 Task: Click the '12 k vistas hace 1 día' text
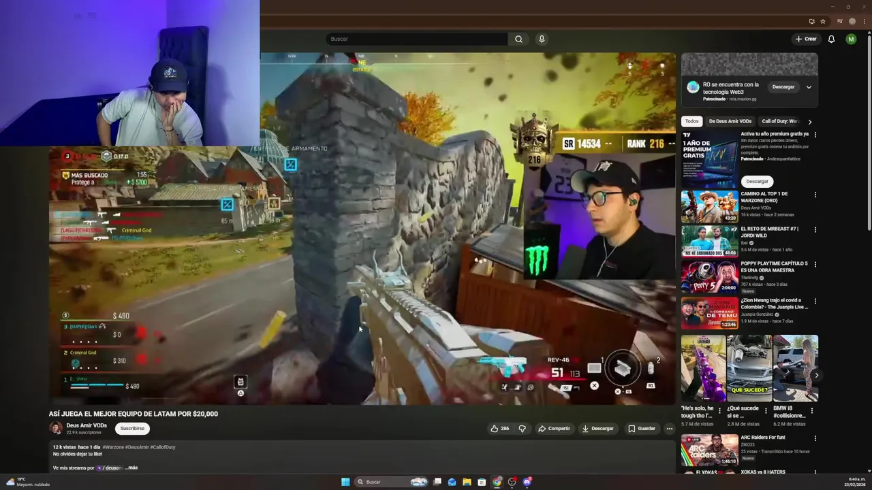pyautogui.click(x=76, y=447)
